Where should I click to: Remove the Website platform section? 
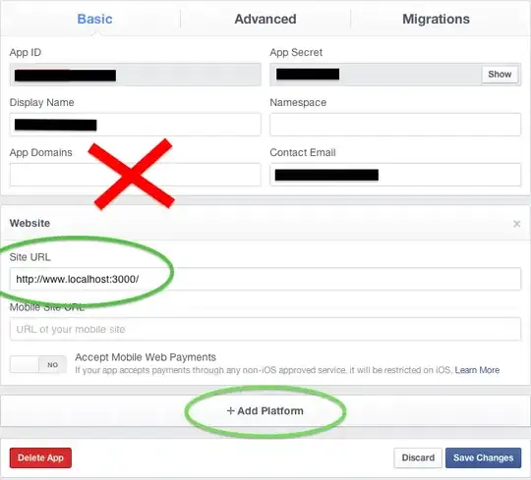516,224
